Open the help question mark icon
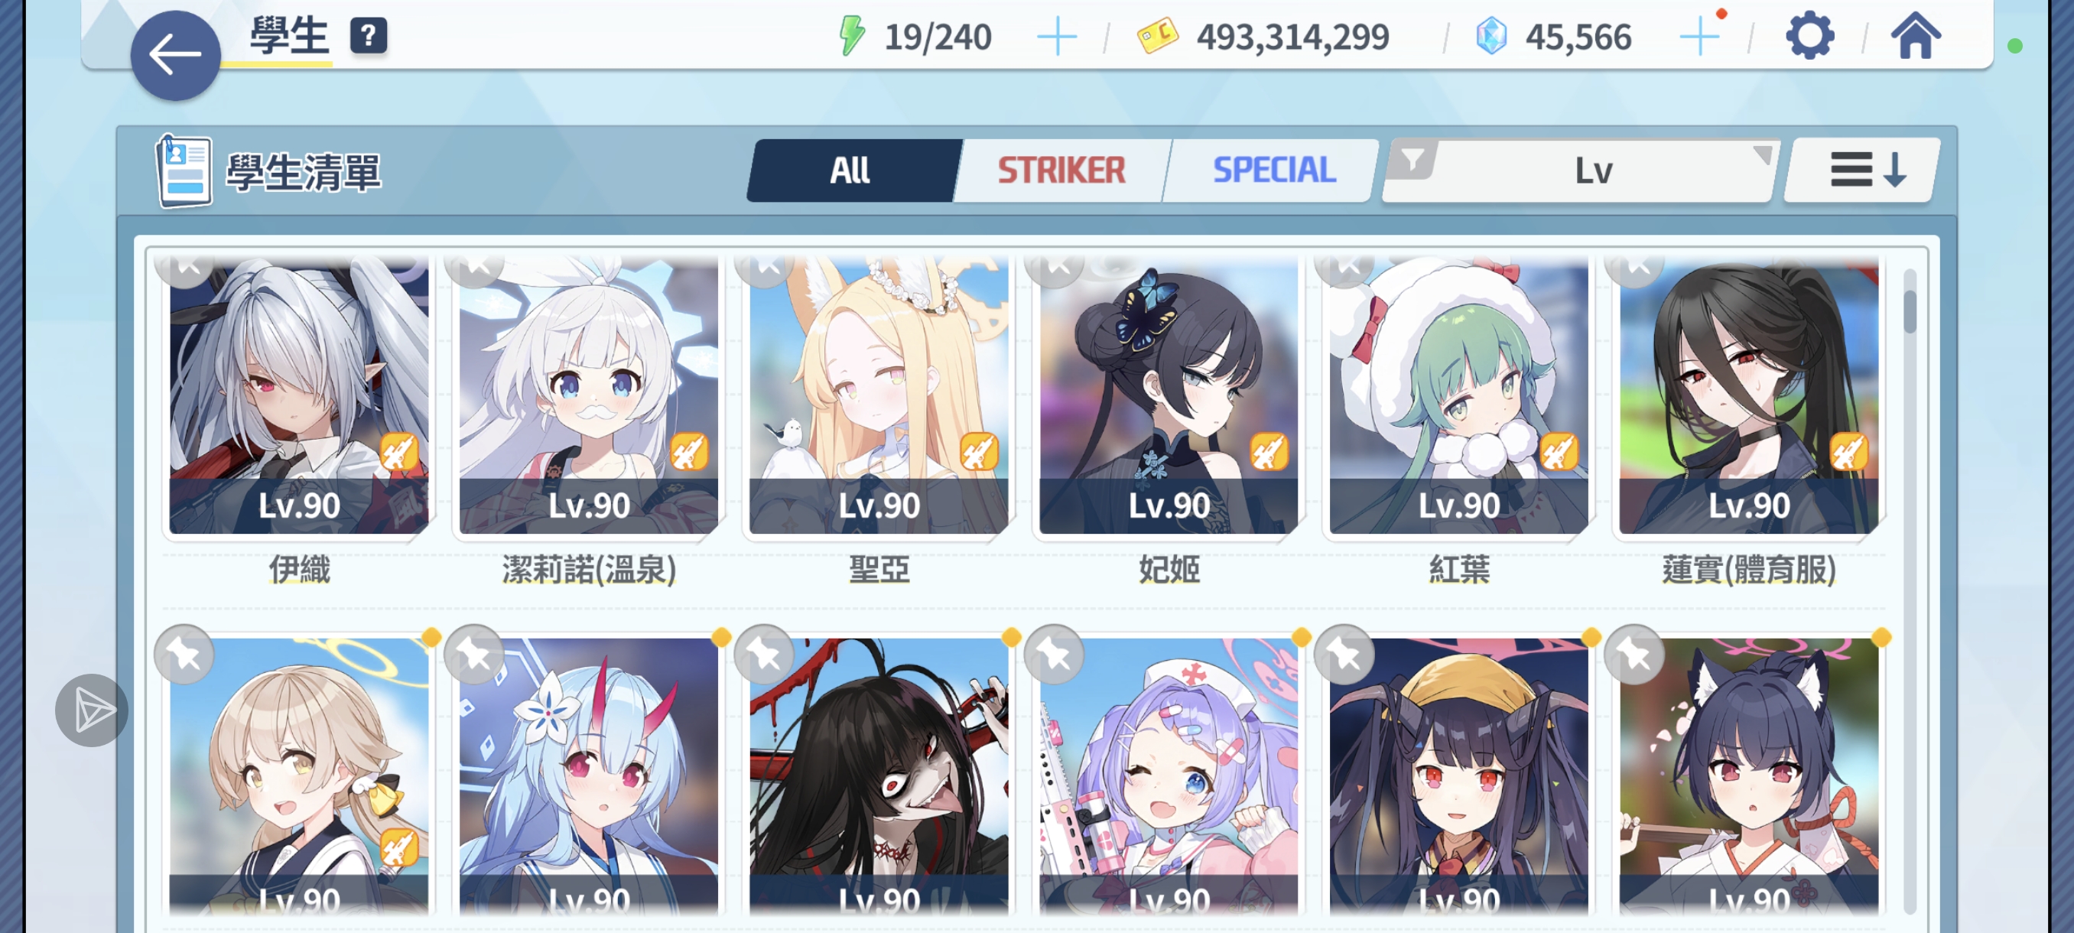The width and height of the screenshot is (2074, 933). point(368,35)
